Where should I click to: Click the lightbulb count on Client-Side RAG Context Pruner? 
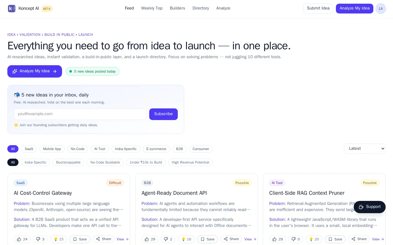click(x=314, y=239)
